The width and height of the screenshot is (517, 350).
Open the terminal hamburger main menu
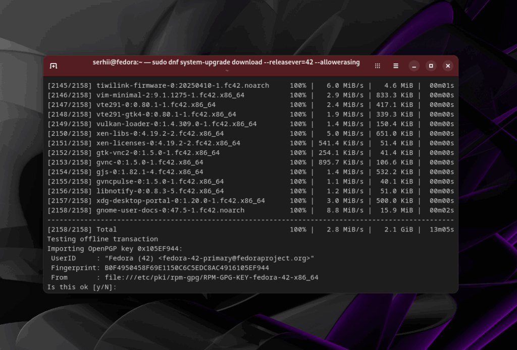(396, 66)
